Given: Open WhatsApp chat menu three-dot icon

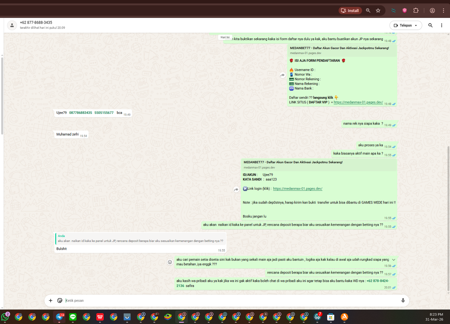Looking at the screenshot, I should pos(442,25).
